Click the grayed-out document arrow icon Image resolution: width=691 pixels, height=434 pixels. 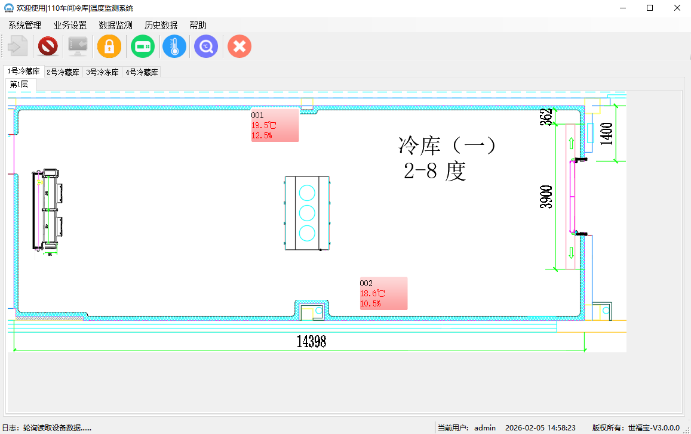17,46
